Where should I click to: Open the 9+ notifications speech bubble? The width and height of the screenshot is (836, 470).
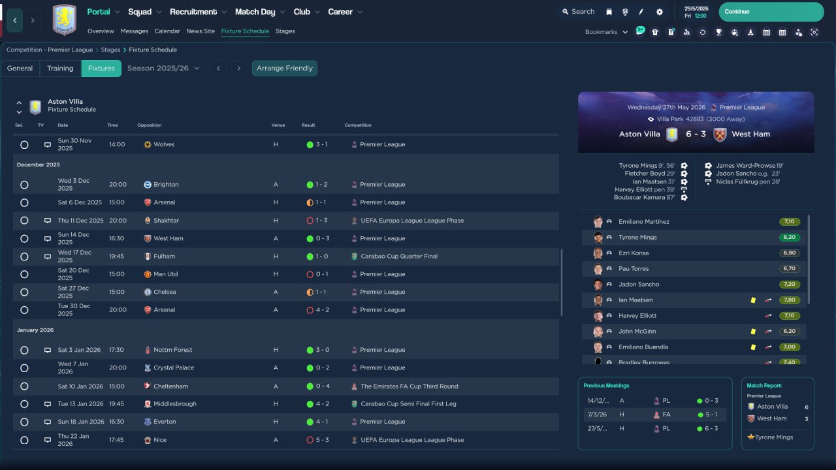tap(639, 31)
